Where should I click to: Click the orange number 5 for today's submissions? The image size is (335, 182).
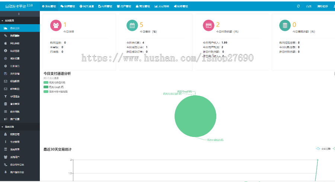tap(141, 25)
